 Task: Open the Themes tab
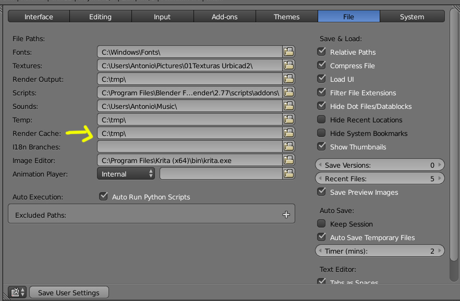point(286,17)
